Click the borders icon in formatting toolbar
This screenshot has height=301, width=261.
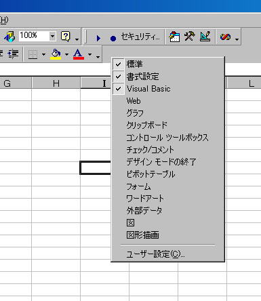33,54
